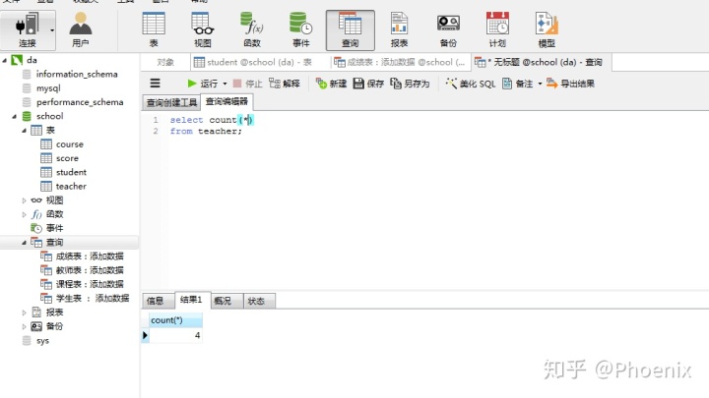
Task: Select the school database in the tree
Action: pyautogui.click(x=50, y=116)
